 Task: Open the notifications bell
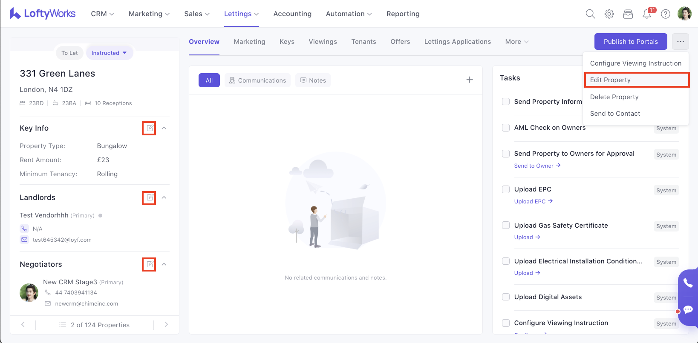pyautogui.click(x=647, y=14)
